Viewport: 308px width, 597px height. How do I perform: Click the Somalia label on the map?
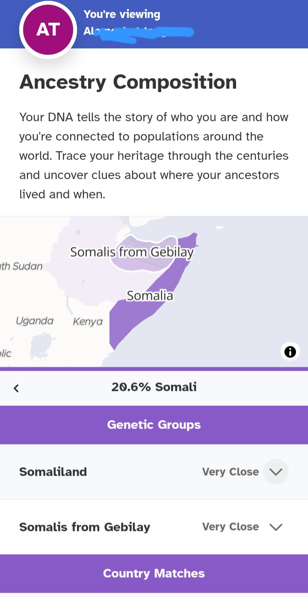[150, 296]
